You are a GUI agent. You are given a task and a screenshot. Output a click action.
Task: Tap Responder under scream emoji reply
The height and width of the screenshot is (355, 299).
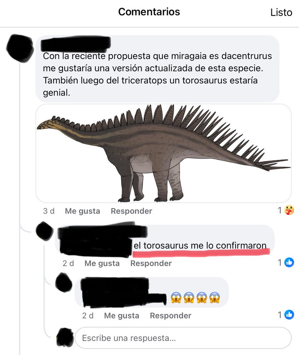coord(171,316)
